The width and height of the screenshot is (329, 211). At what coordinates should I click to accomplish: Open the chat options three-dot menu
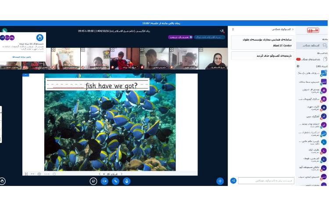233,29
